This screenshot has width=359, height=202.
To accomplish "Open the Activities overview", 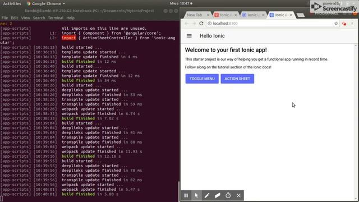I will pyautogui.click(x=12, y=4).
